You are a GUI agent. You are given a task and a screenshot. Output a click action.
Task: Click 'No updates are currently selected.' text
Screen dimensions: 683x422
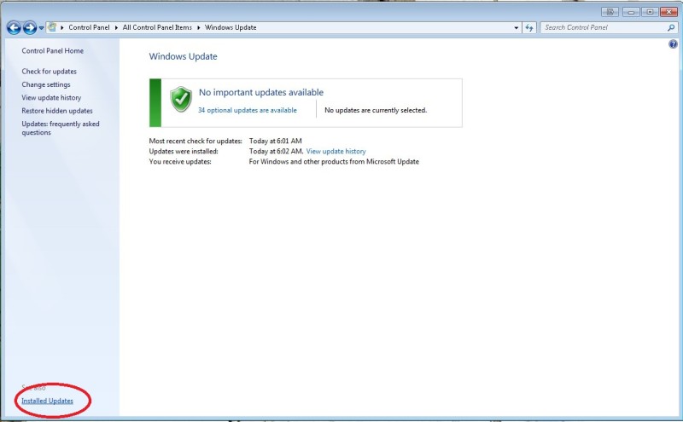coord(376,110)
